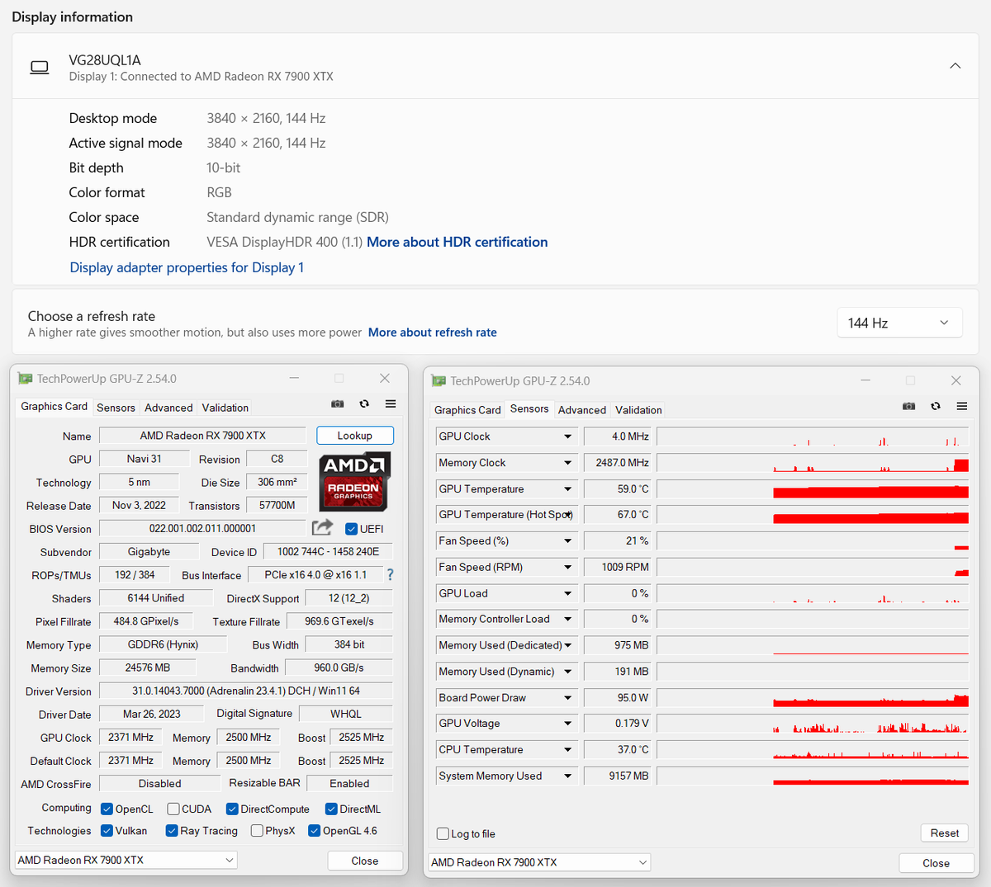
Task: Click screenshot camera icon in Sensors window
Action: tap(908, 406)
